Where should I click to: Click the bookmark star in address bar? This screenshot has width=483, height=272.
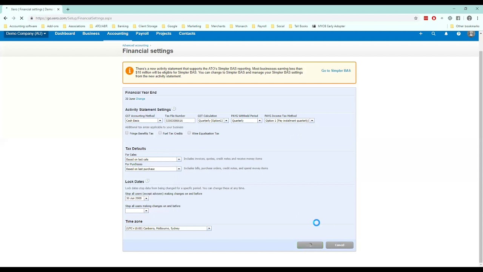coord(416,18)
